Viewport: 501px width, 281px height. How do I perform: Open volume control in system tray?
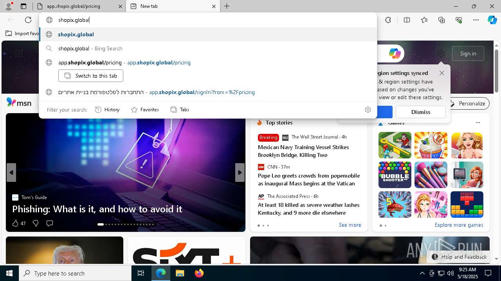450,273
